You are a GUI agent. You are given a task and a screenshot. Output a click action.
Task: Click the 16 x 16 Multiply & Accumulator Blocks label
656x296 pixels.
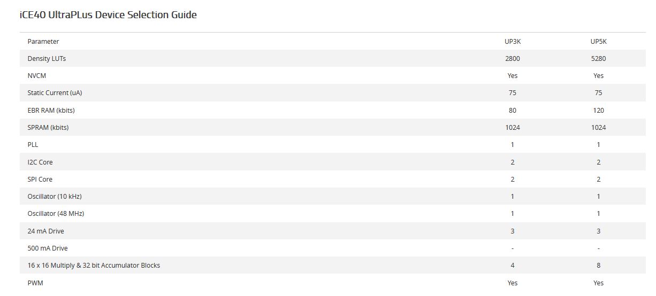[94, 265]
